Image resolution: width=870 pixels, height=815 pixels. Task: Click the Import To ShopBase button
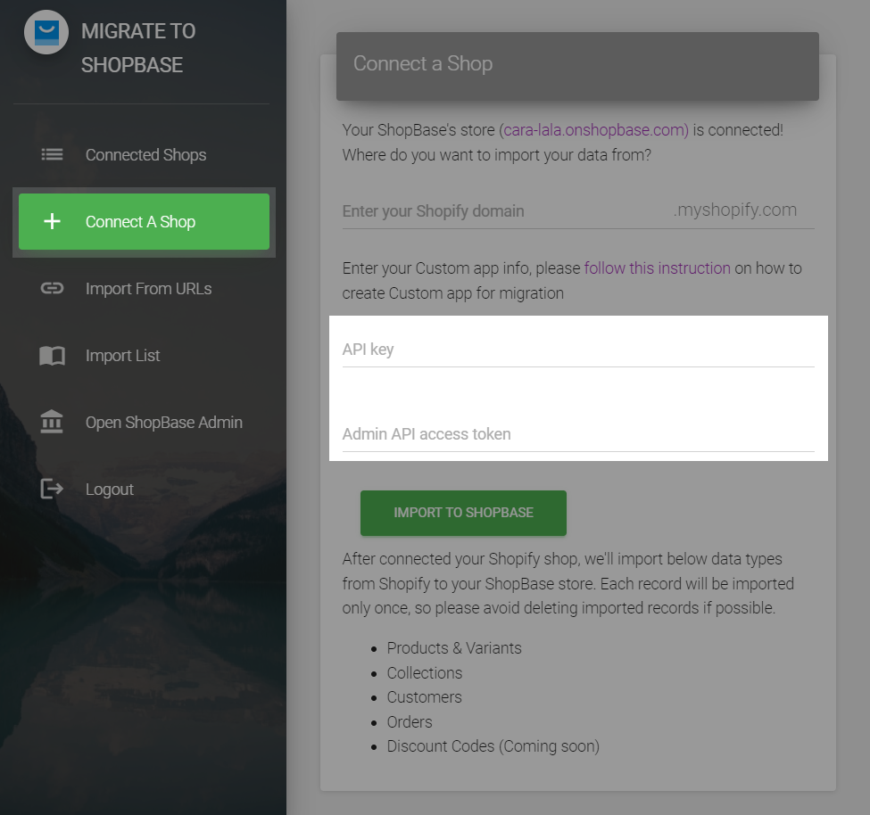(463, 513)
